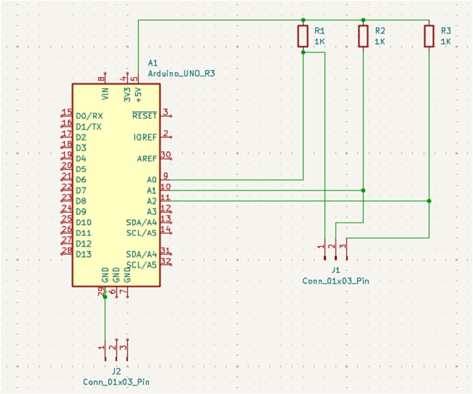Select the J2 Conn_01x03_Pin value label
This screenshot has height=394, width=473.
(x=116, y=382)
